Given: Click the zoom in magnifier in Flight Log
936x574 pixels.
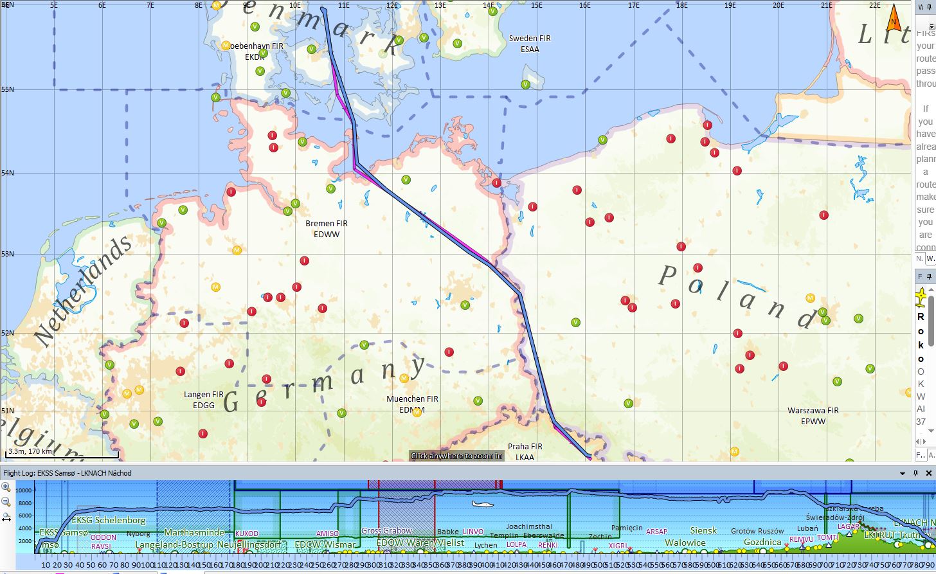Looking at the screenshot, I should point(6,487).
